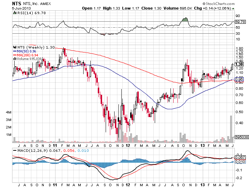Click the Chg +0.14 (+12.06%) value
Viewport: 249px width, 188px height.
tap(213, 8)
